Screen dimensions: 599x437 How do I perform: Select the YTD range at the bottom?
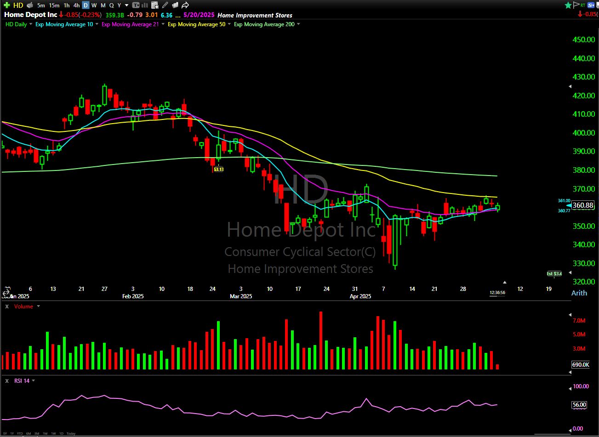(20, 433)
